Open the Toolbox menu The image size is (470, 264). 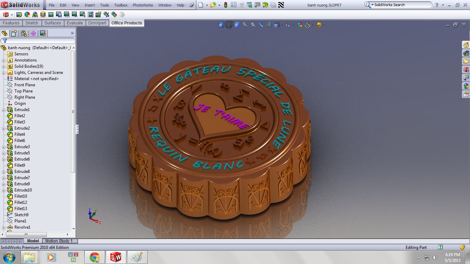click(121, 5)
